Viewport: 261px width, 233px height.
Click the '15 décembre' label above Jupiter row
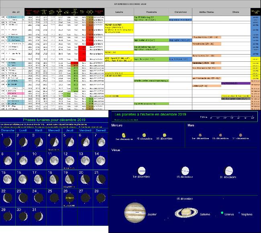185,199
